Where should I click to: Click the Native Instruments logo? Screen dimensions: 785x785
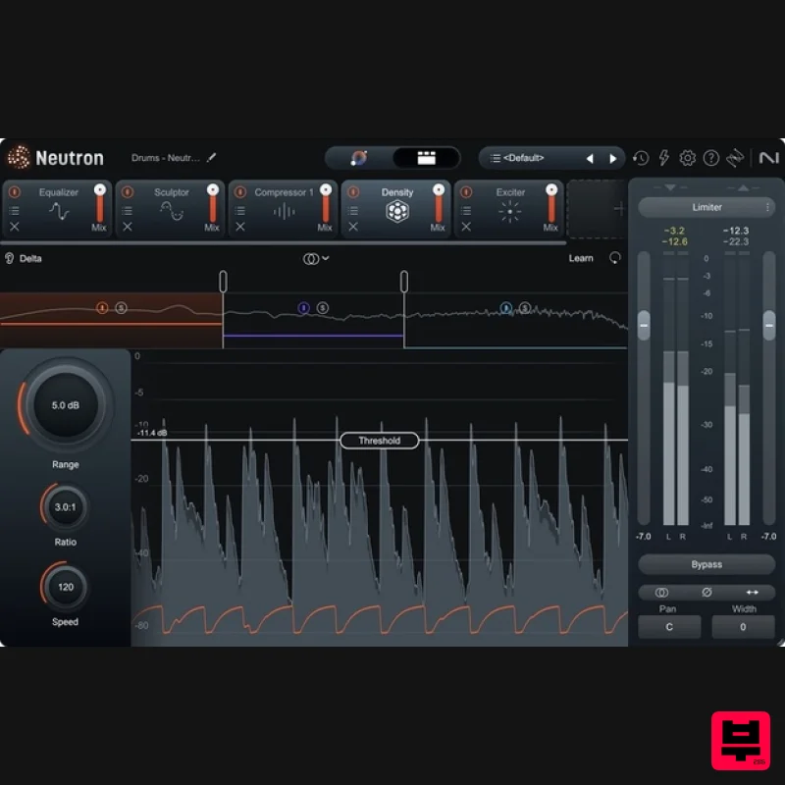(x=768, y=158)
